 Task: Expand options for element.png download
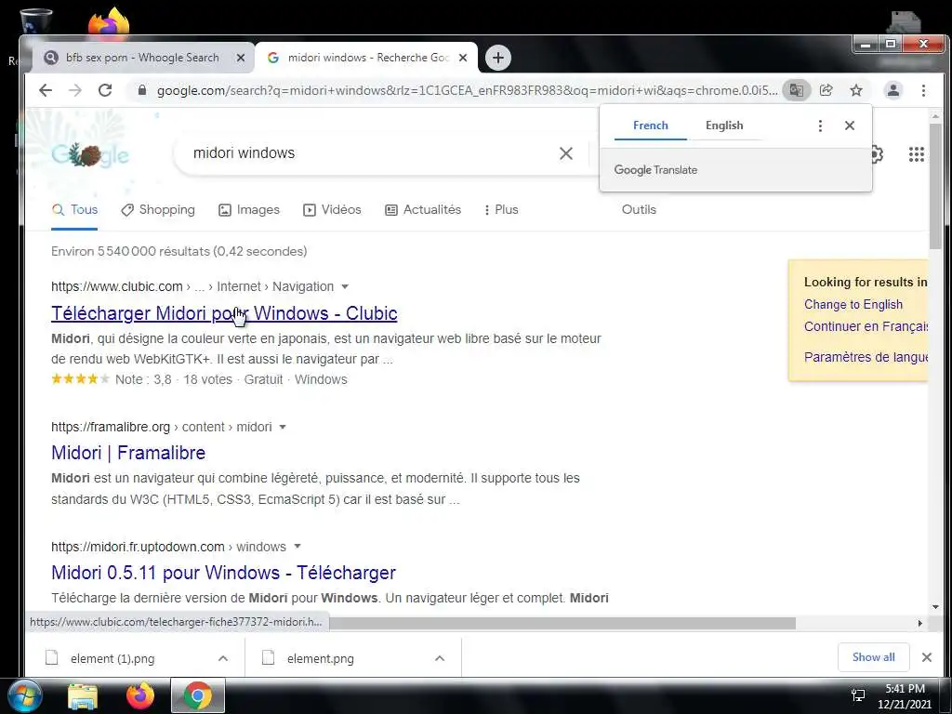click(x=440, y=658)
